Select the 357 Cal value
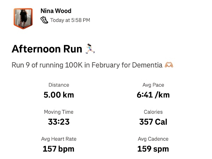212x159 pixels. [153, 122]
